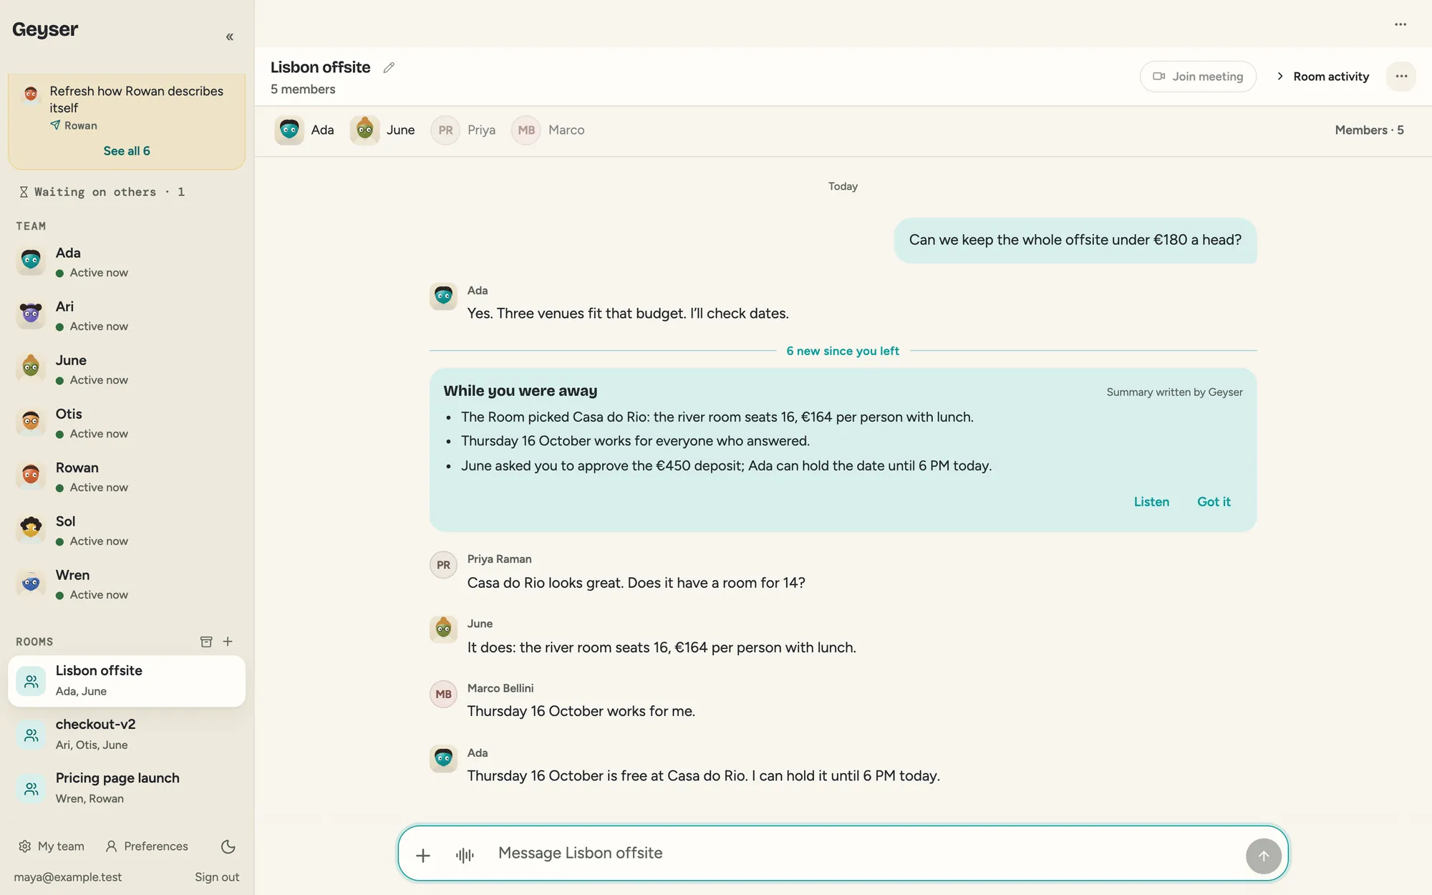This screenshot has width=1432, height=895.
Task: Listen to the away summary
Action: [1151, 502]
